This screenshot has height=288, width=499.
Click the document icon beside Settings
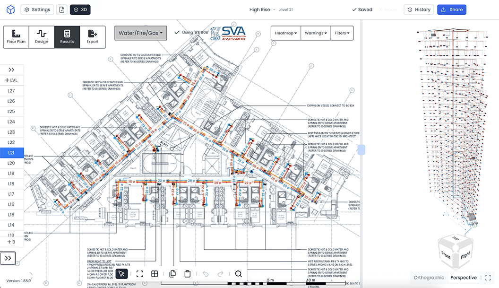(62, 9)
